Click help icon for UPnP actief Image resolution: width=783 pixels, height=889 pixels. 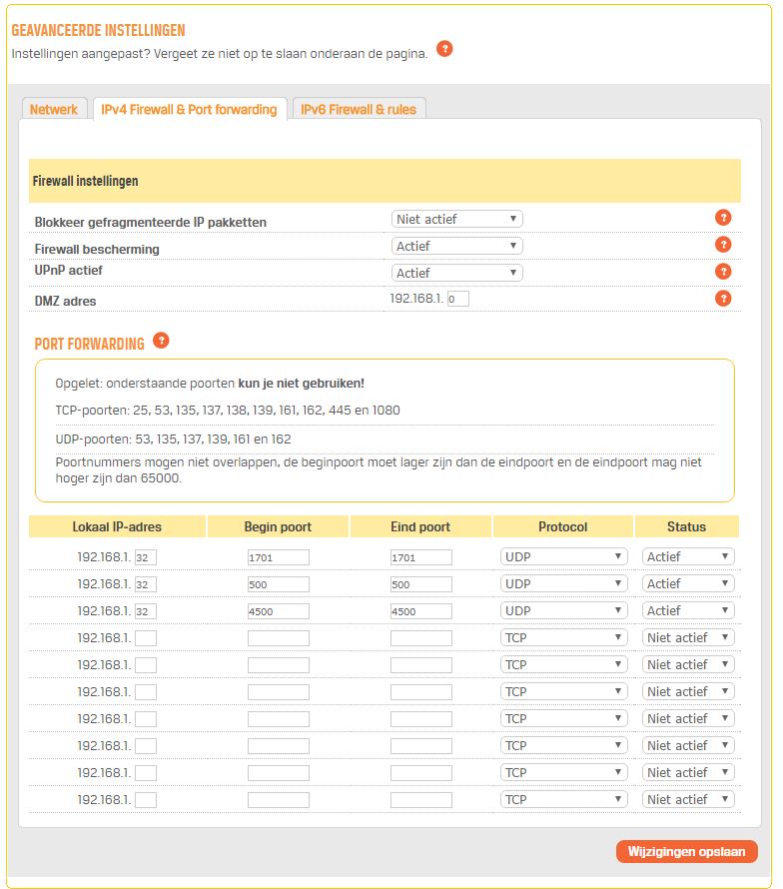pos(723,272)
